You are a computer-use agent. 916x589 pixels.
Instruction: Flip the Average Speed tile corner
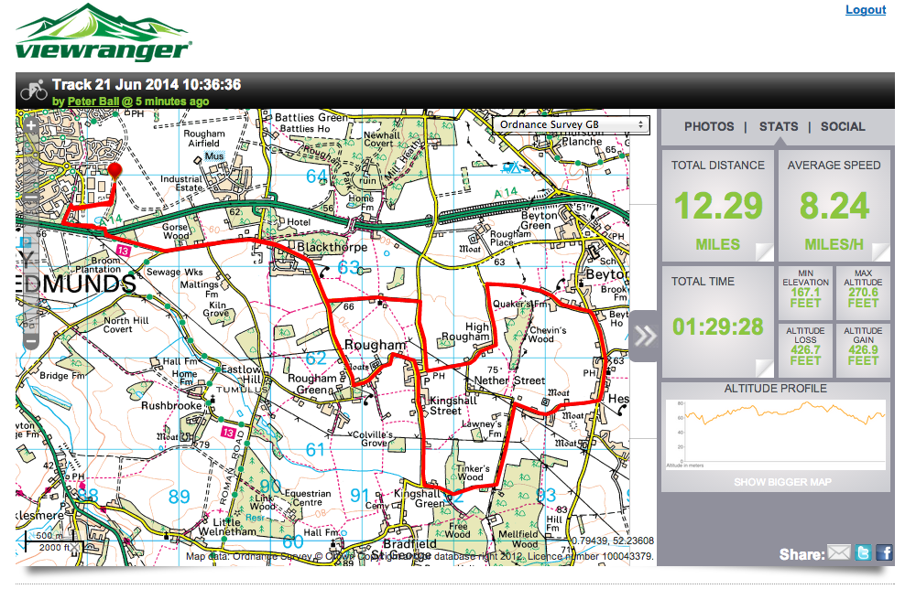(880, 252)
